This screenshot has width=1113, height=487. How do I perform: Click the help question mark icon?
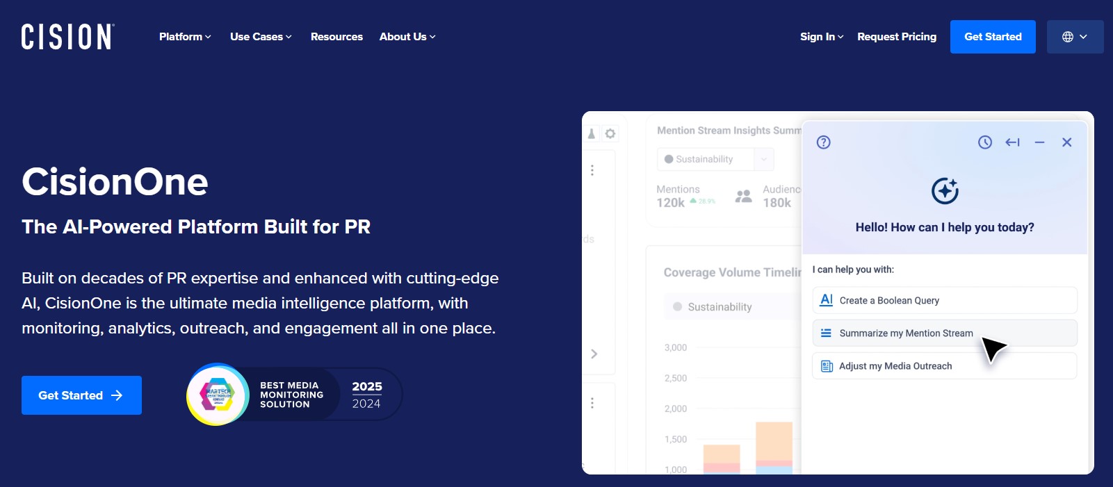click(823, 142)
